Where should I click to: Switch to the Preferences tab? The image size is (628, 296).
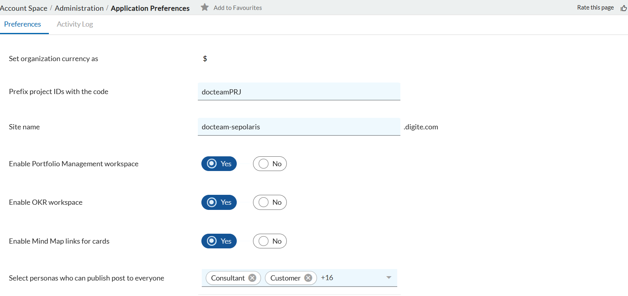(23, 24)
